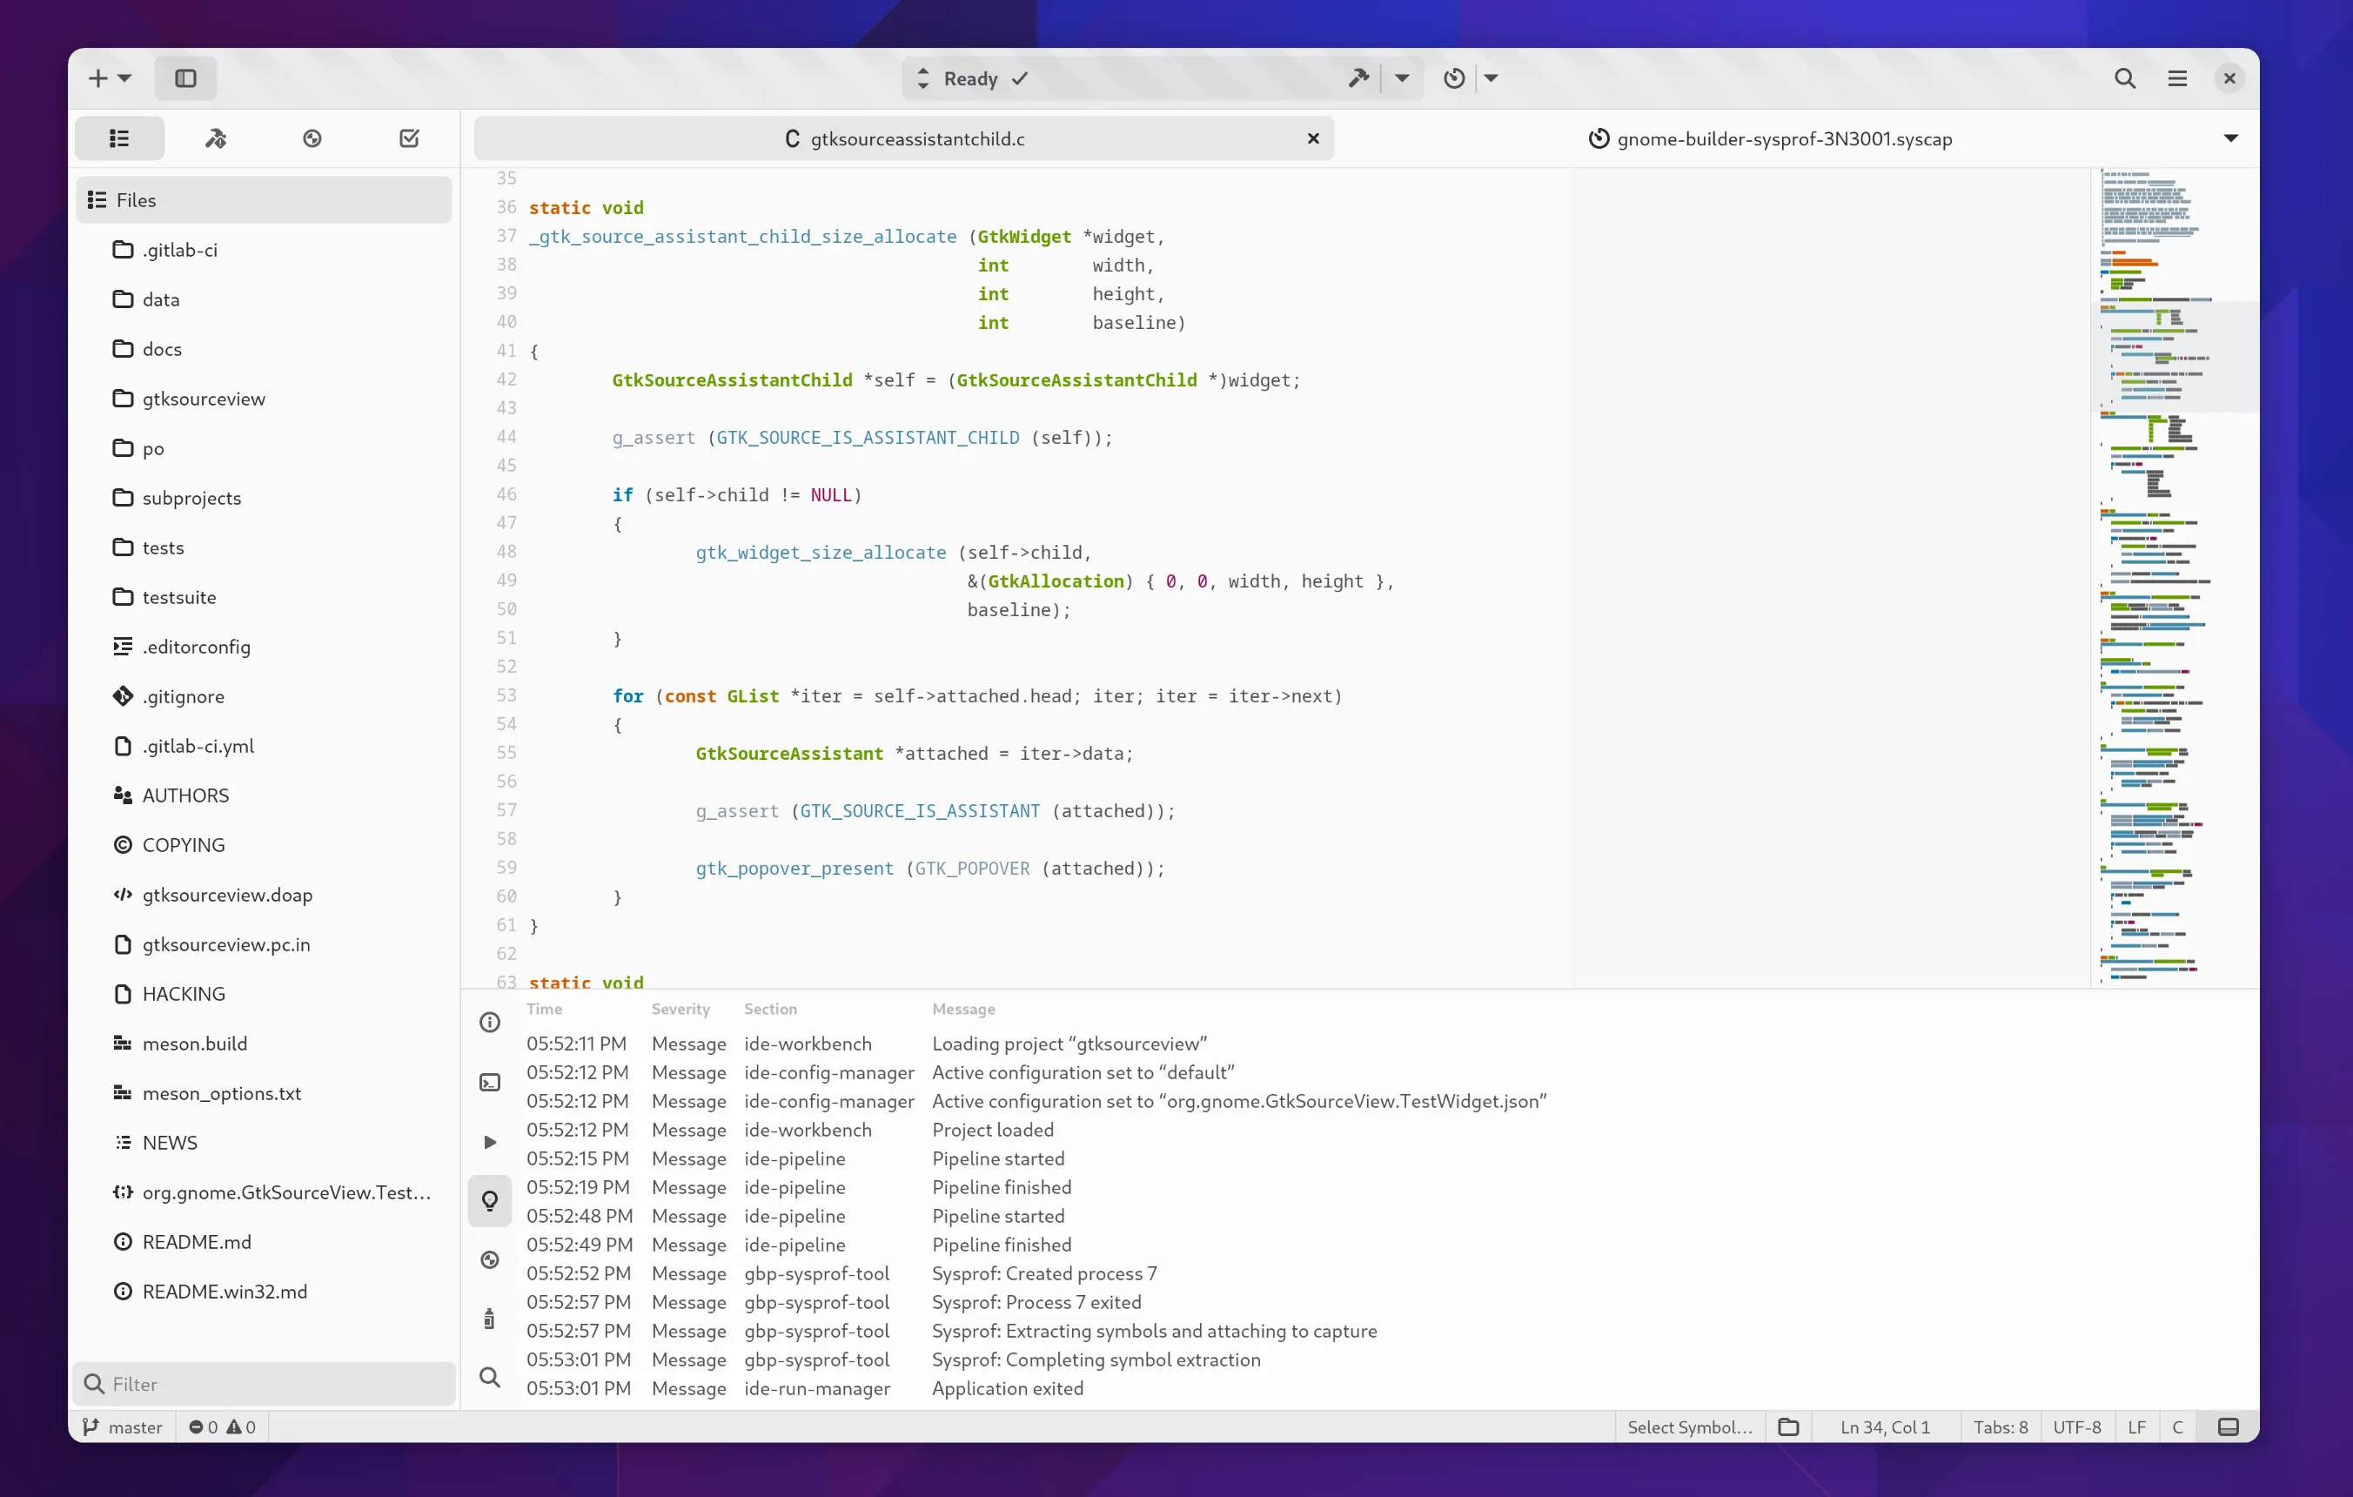Toggle the bottom panel from status bar
2353x1497 pixels.
pyautogui.click(x=2228, y=1427)
